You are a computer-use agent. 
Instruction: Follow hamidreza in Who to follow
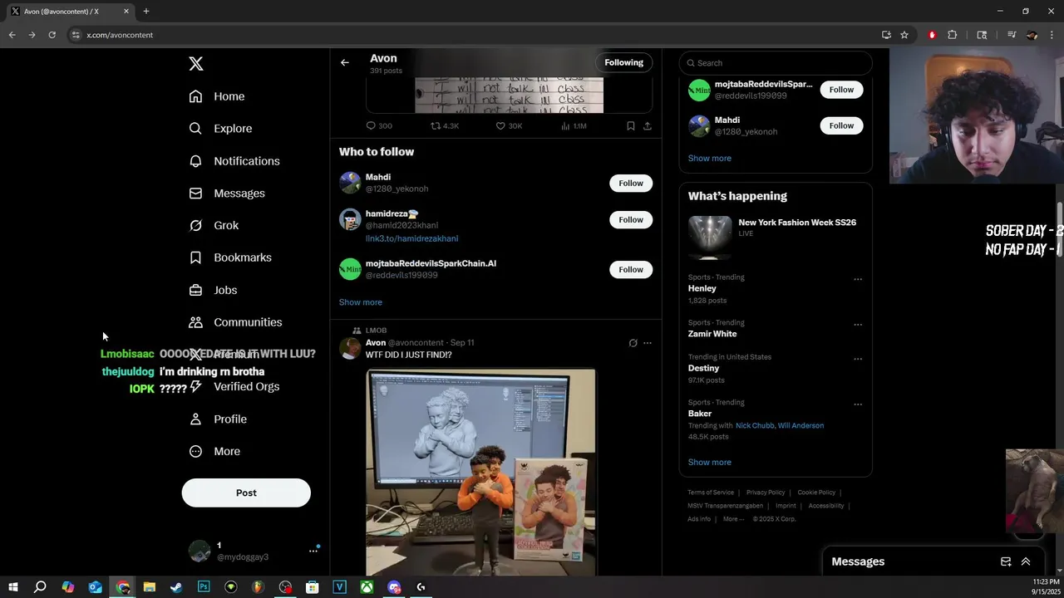(631, 219)
